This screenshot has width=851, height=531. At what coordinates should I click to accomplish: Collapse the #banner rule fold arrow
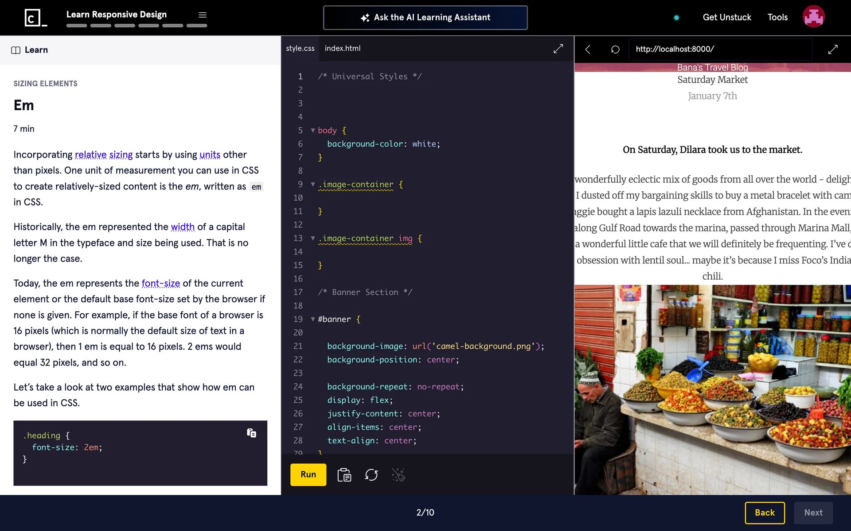point(313,319)
